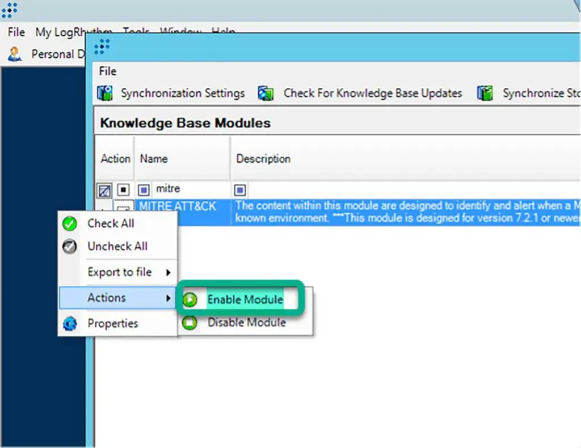The width and height of the screenshot is (581, 448).
Task: Open the Description column filter operator dropdown
Action: pos(240,189)
